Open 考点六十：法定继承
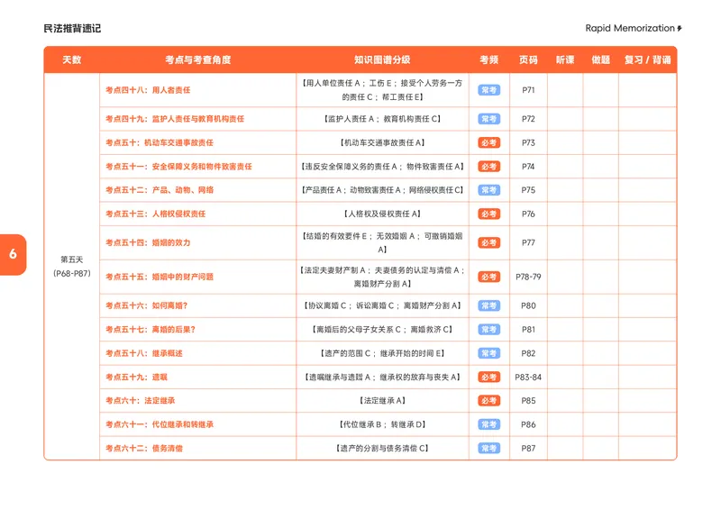The image size is (721, 510). coord(141,401)
